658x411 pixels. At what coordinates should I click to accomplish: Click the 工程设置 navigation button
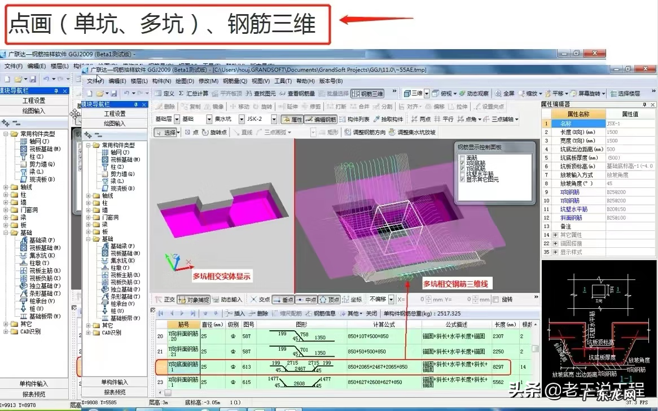coord(115,113)
